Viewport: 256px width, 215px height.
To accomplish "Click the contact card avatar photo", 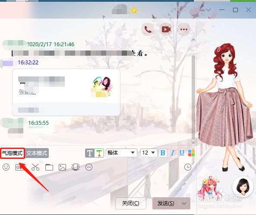I will [x=102, y=87].
